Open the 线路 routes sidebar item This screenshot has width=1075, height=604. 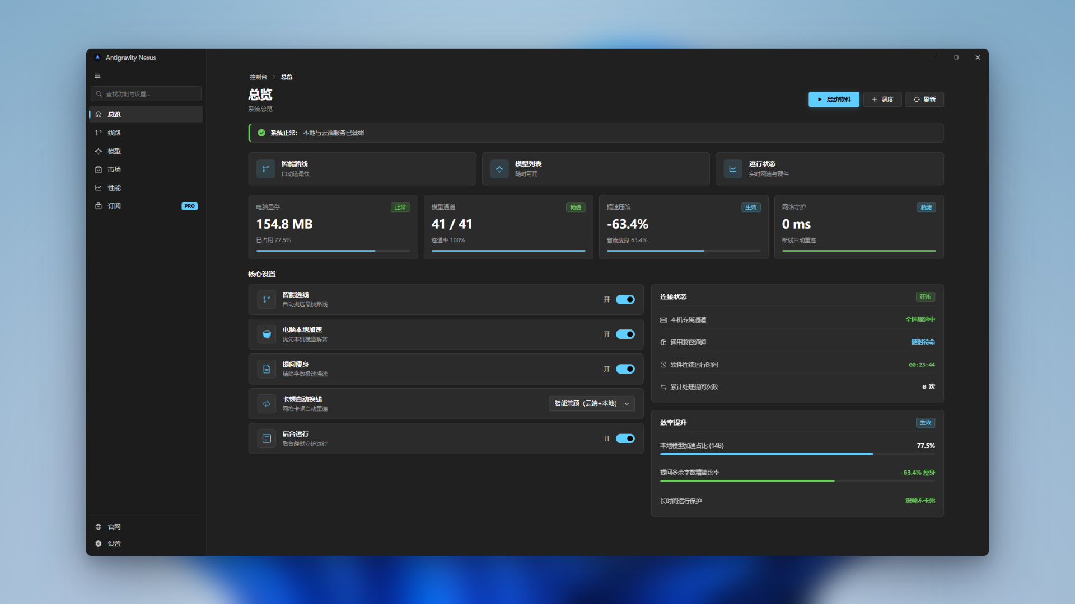[146, 133]
